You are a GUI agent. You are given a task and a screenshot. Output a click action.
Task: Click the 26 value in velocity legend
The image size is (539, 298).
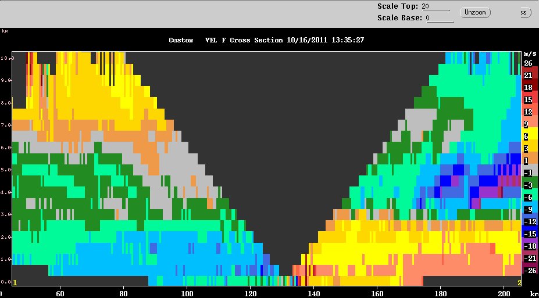pyautogui.click(x=528, y=63)
